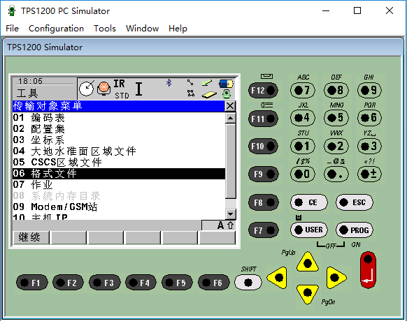This screenshot has height=321, width=407.
Task: Open the File menu
Action: tap(12, 28)
